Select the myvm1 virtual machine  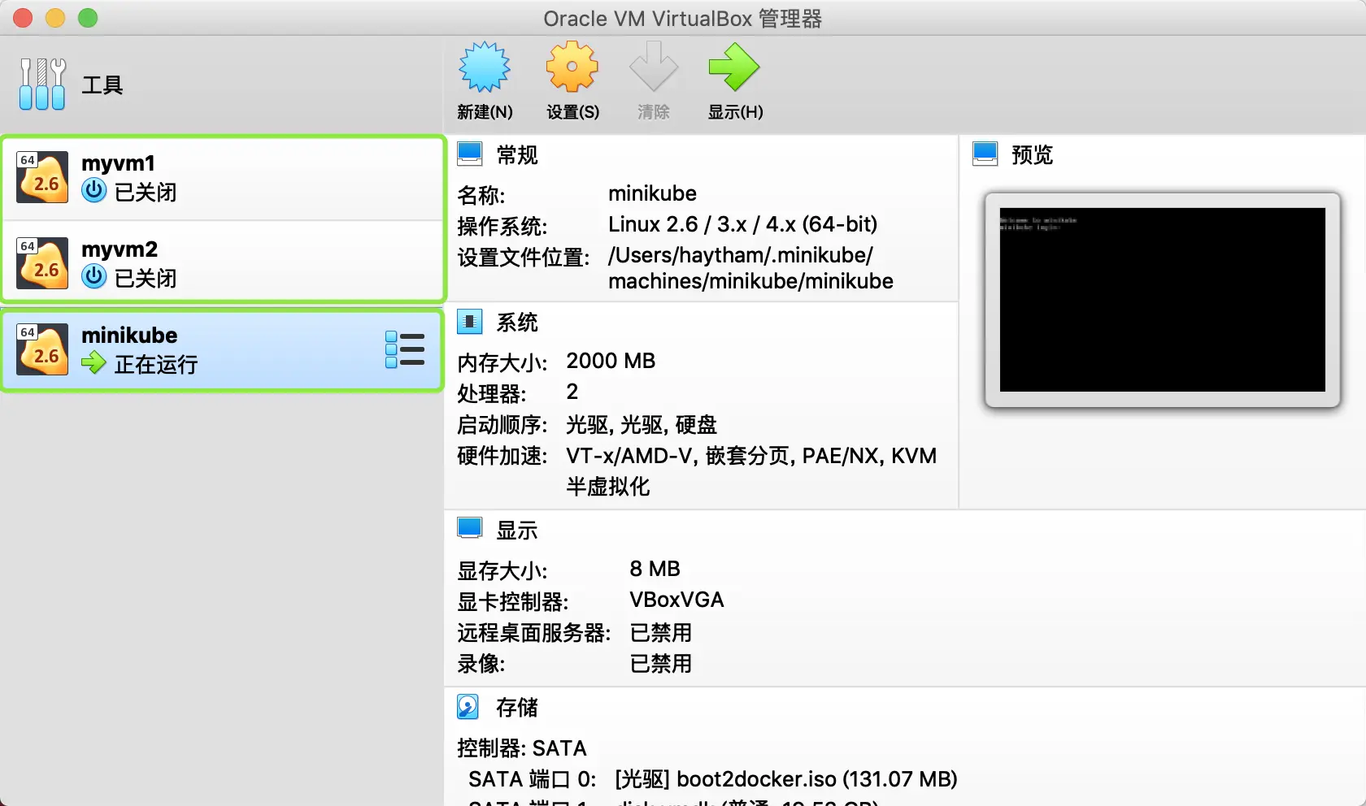pyautogui.click(x=224, y=178)
